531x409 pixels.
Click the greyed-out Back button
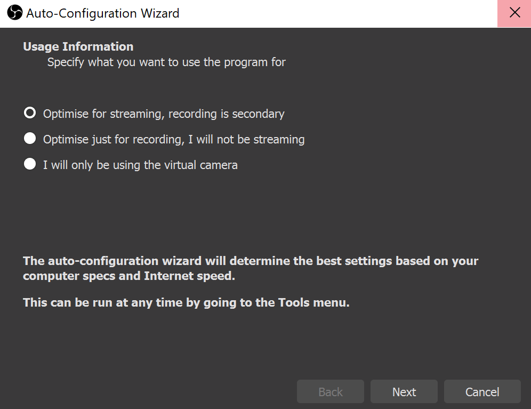(331, 392)
